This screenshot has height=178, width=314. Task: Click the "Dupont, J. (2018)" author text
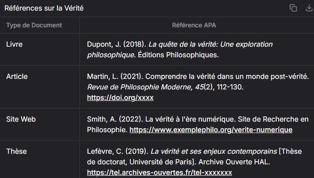point(116,44)
